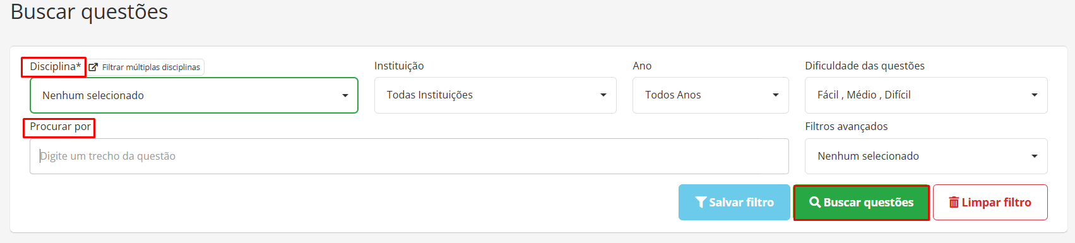Click the Salvar filtro button

734,203
